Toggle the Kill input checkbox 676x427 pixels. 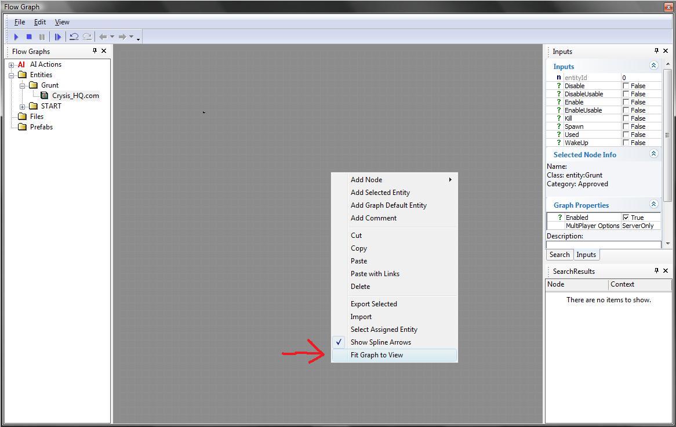click(x=626, y=118)
